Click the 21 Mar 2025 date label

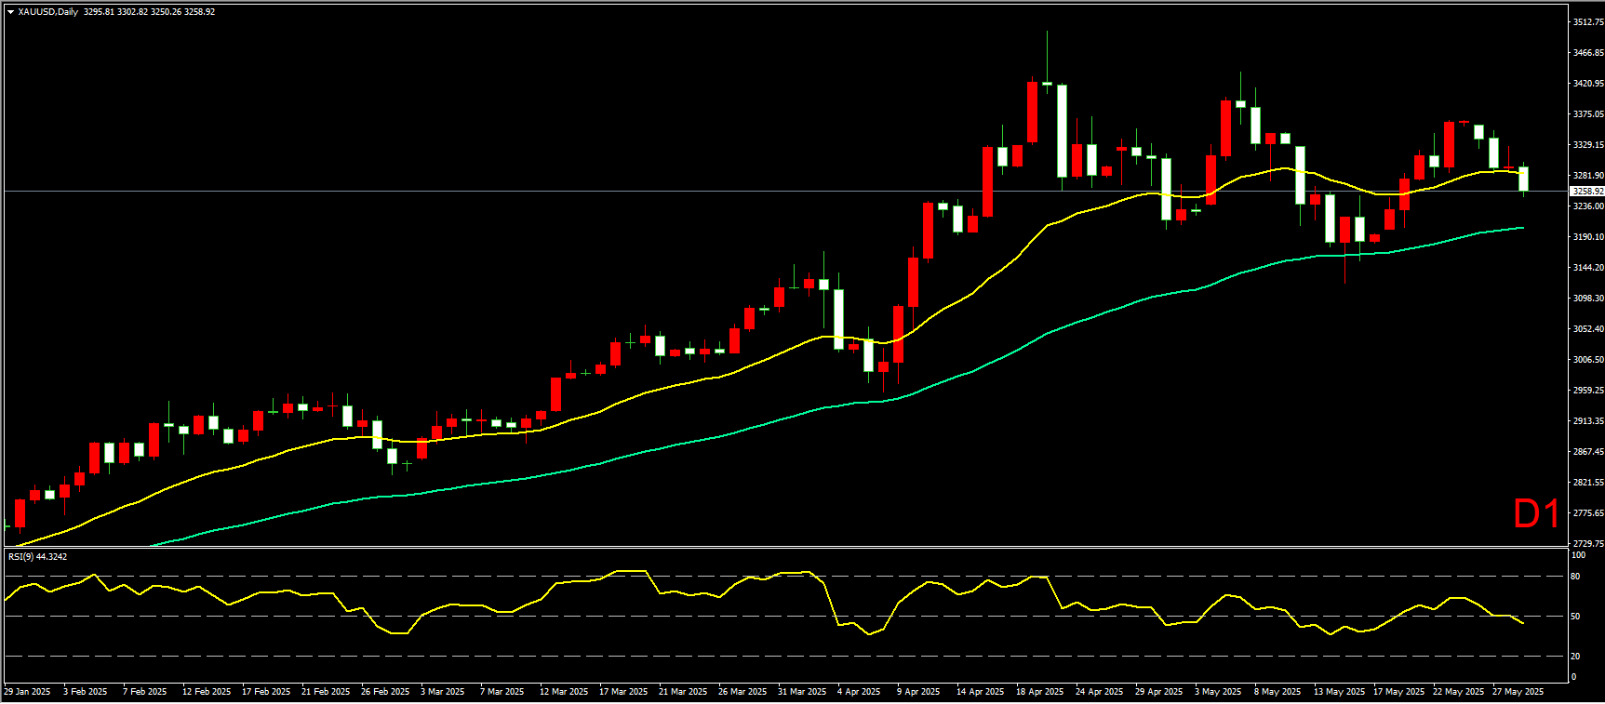(x=683, y=692)
